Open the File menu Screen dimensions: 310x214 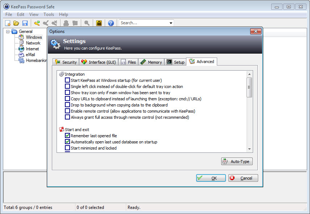9,14
